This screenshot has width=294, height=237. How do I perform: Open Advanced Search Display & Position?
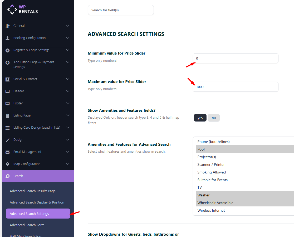37,202
